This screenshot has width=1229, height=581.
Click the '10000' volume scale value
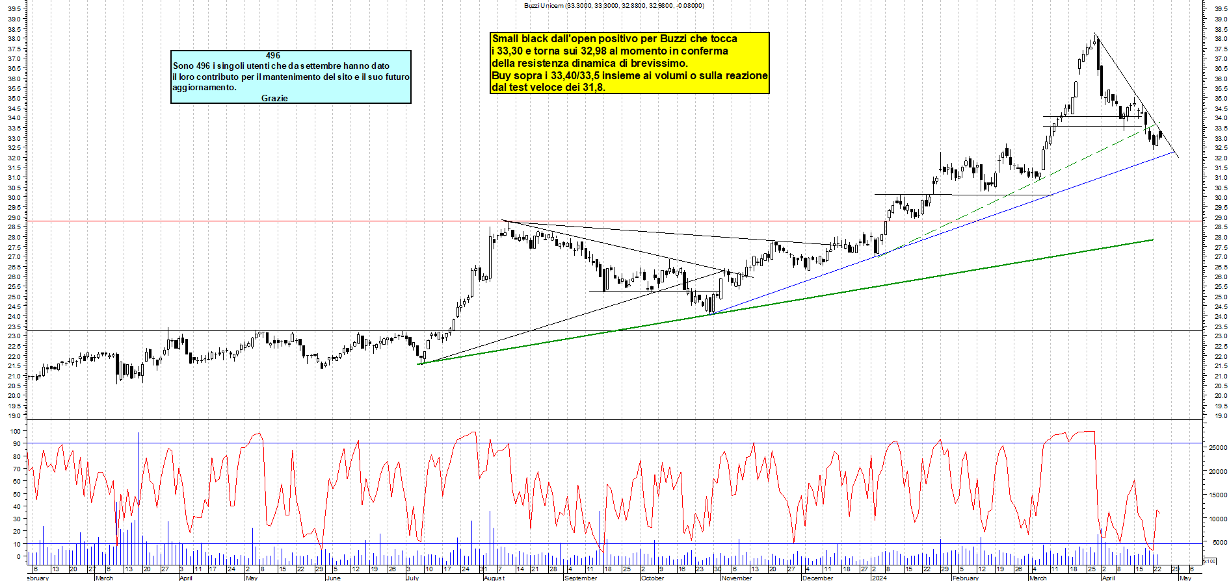tap(1218, 519)
